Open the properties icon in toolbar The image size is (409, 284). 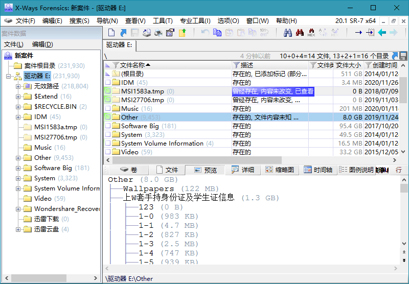170,33
